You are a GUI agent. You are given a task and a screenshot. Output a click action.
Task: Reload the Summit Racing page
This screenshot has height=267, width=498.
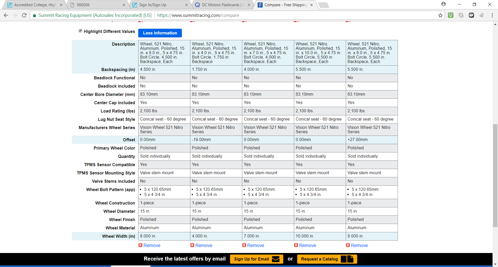click(x=24, y=15)
